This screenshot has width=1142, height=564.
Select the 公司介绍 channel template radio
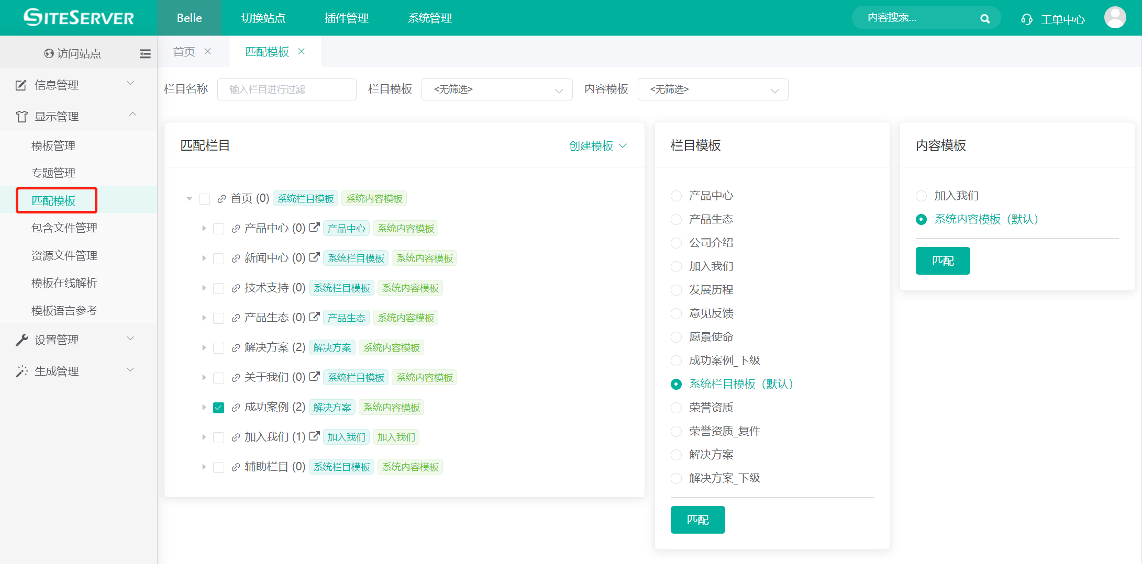coord(676,243)
